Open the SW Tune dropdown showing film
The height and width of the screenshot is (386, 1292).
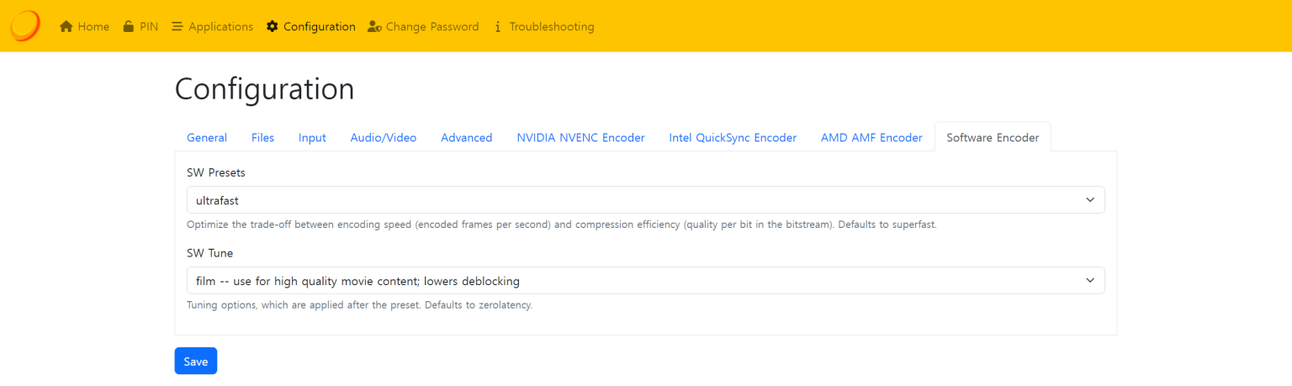(x=645, y=281)
